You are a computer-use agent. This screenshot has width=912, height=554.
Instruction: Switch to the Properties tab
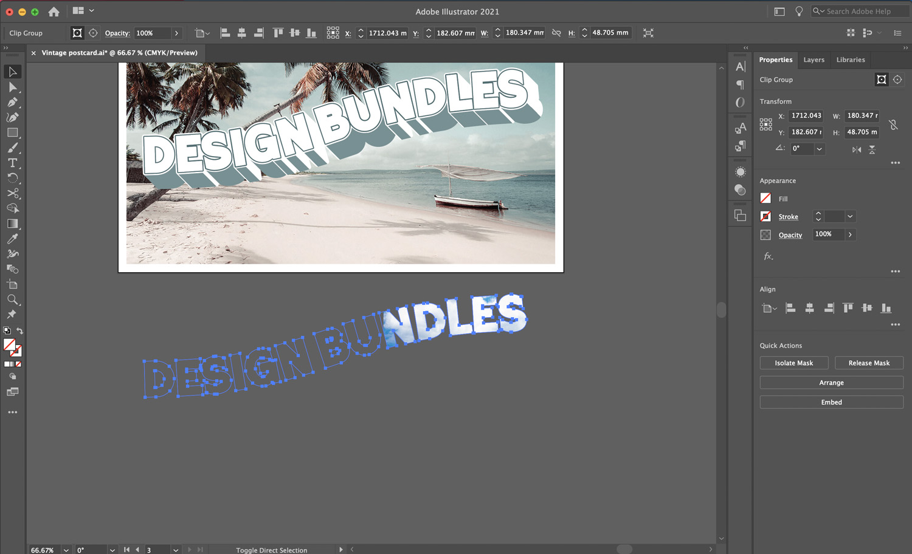[x=776, y=60]
